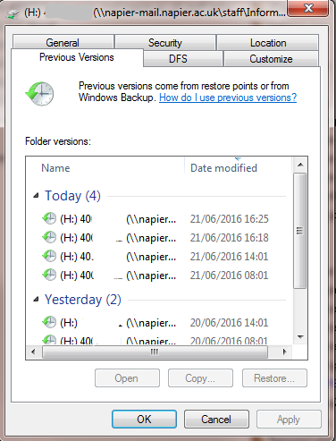The width and height of the screenshot is (336, 441).
Task: Click version icon for 21/06/2016 16:25 row
Action: click(49, 218)
